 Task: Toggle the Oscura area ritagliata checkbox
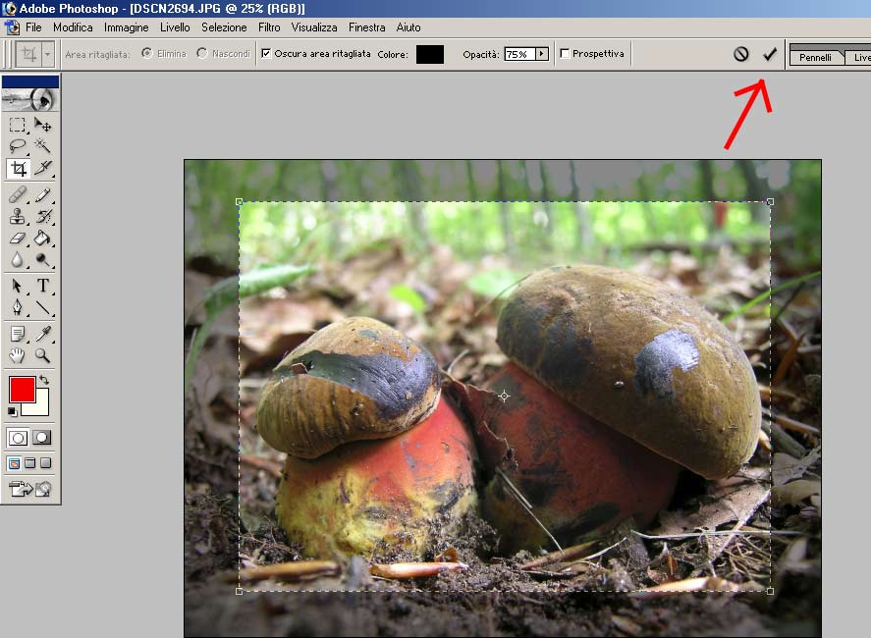click(266, 54)
